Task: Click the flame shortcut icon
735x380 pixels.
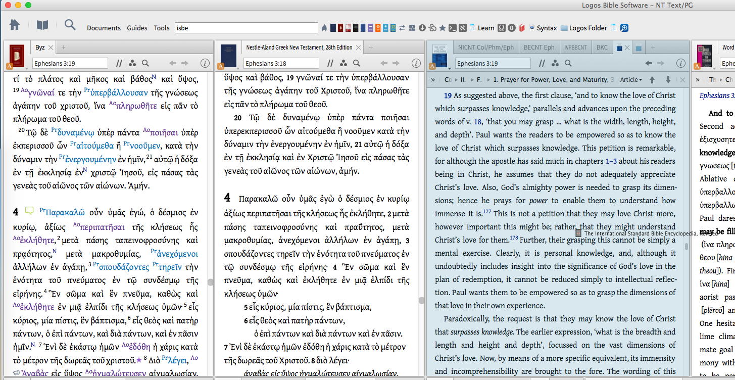Action: tap(324, 28)
